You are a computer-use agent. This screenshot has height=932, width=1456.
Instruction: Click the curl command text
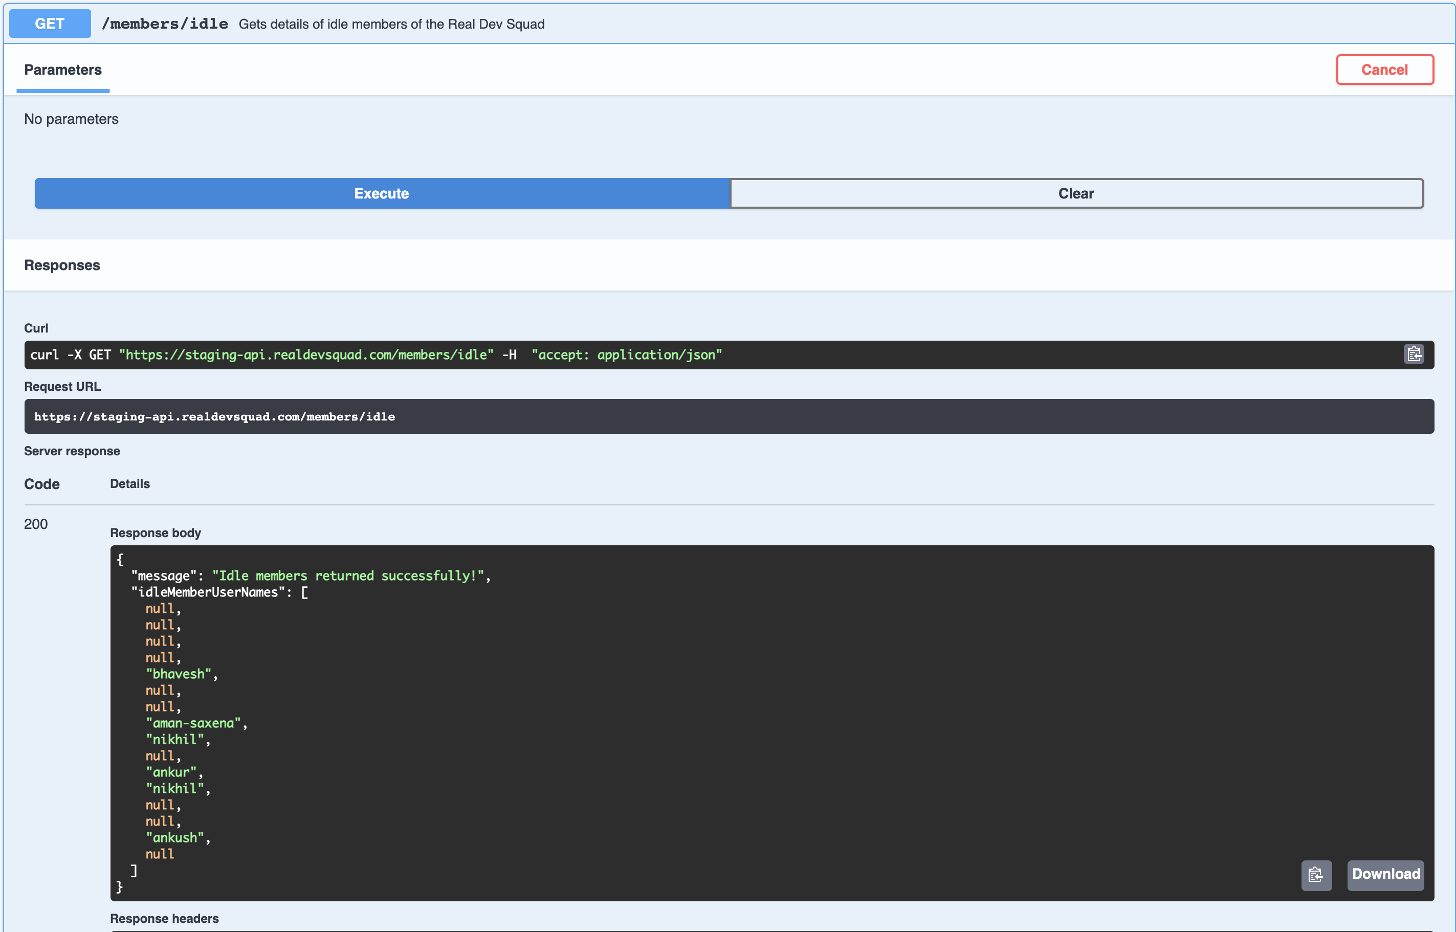376,354
